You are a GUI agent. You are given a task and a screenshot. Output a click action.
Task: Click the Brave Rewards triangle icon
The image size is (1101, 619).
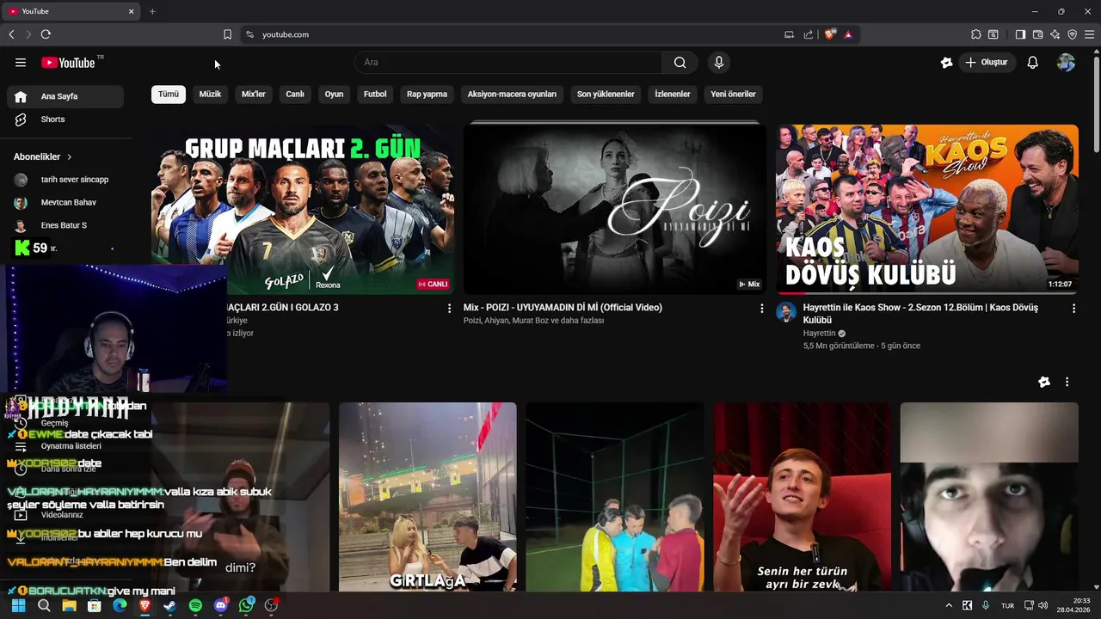point(848,34)
